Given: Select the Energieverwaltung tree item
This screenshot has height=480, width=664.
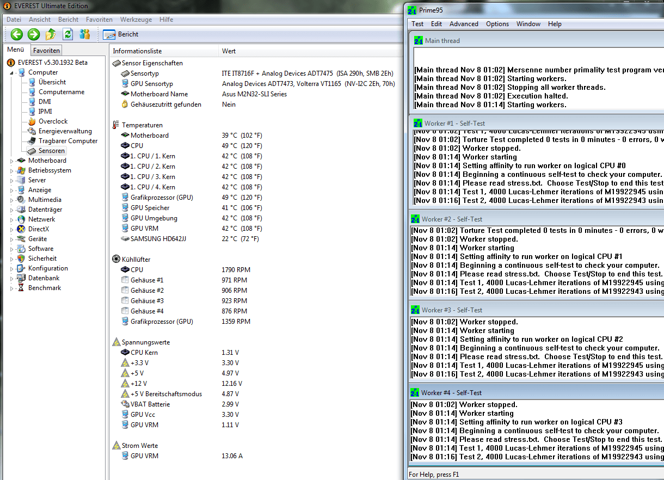Looking at the screenshot, I should pyautogui.click(x=65, y=131).
